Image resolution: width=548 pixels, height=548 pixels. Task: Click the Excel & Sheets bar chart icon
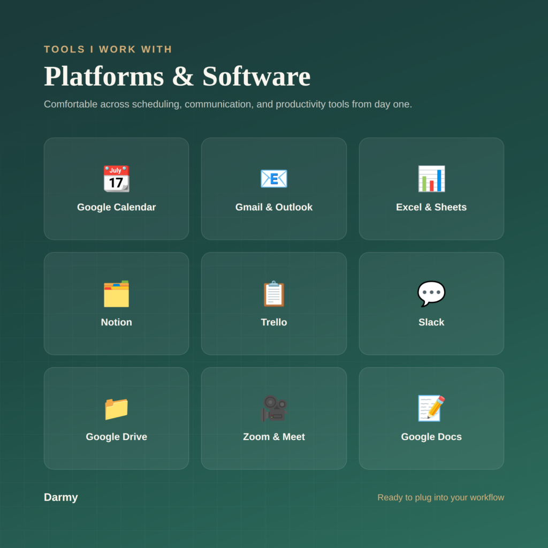[x=431, y=179]
